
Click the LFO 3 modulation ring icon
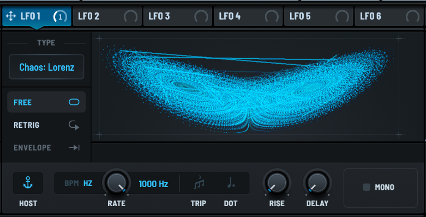click(x=201, y=17)
